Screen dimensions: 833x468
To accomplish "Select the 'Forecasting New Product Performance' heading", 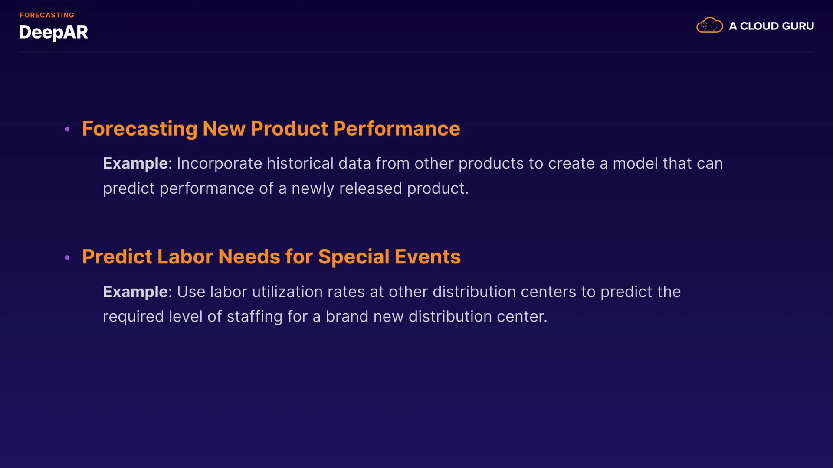I will click(271, 129).
